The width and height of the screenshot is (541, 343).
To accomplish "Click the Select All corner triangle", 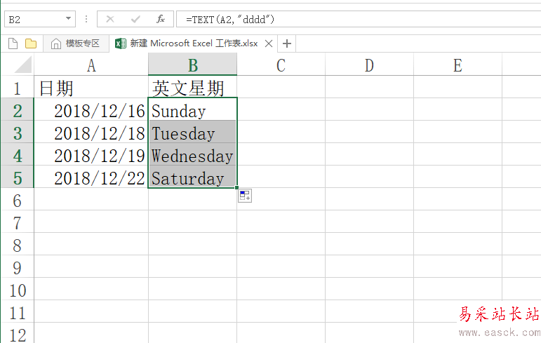I will tap(23, 66).
